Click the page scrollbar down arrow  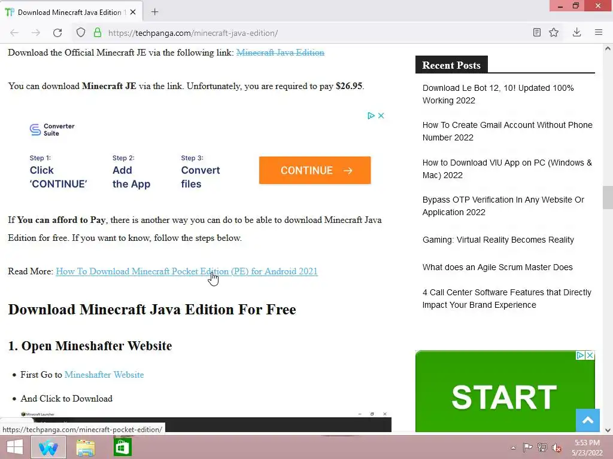(608, 430)
